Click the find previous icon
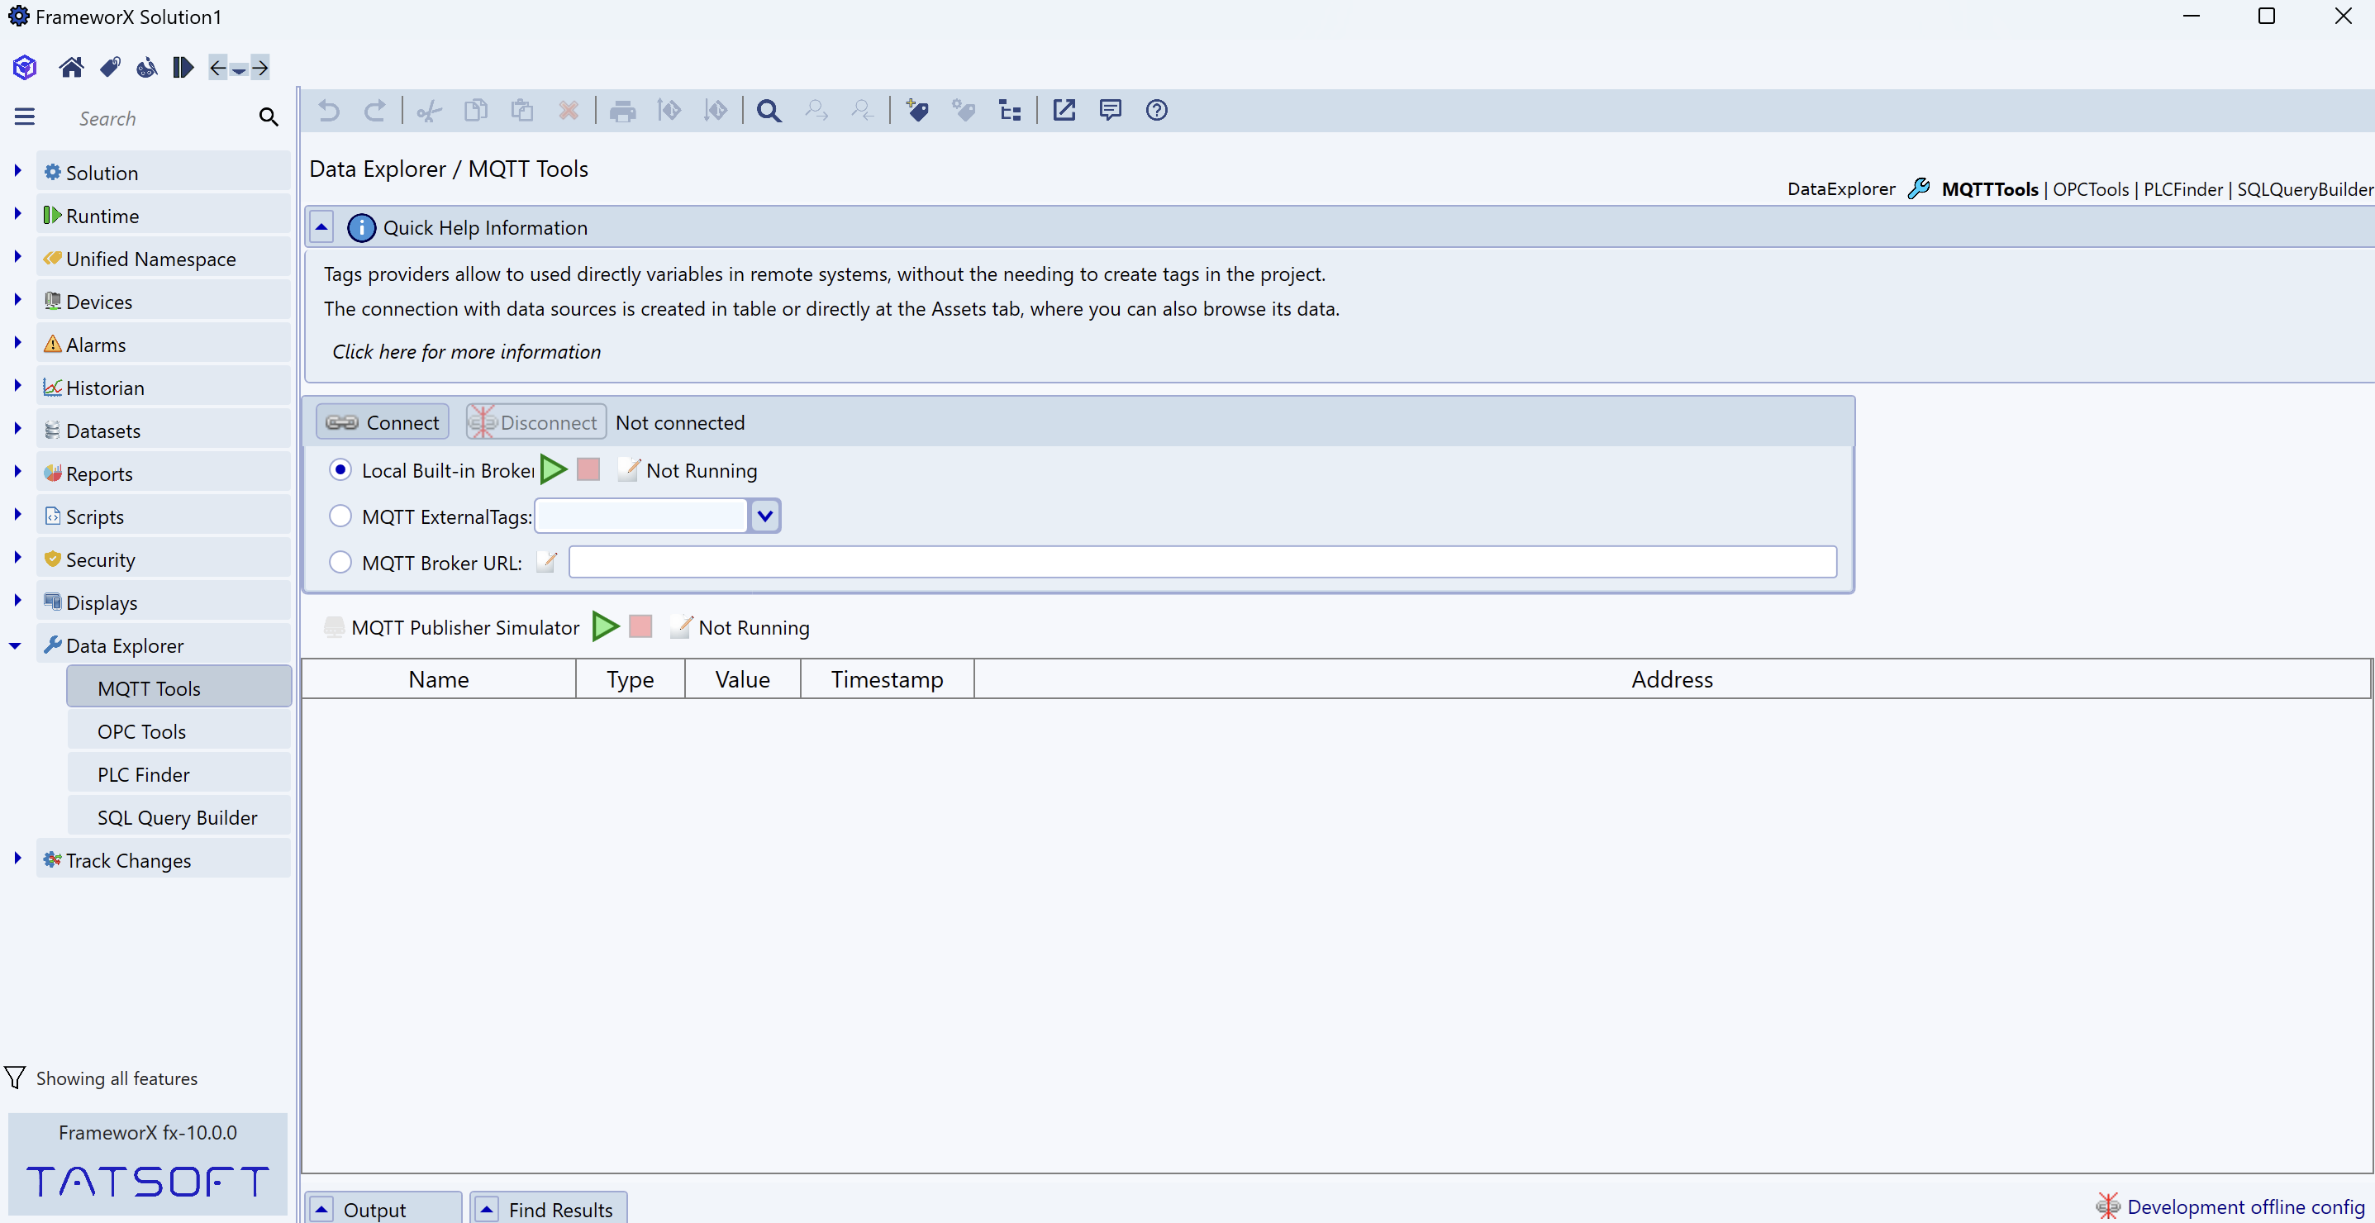 coord(862,111)
